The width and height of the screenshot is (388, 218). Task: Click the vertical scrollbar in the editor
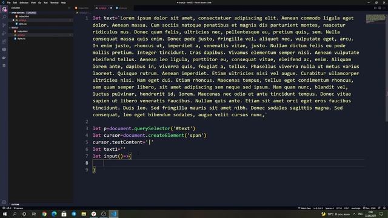(x=387, y=68)
